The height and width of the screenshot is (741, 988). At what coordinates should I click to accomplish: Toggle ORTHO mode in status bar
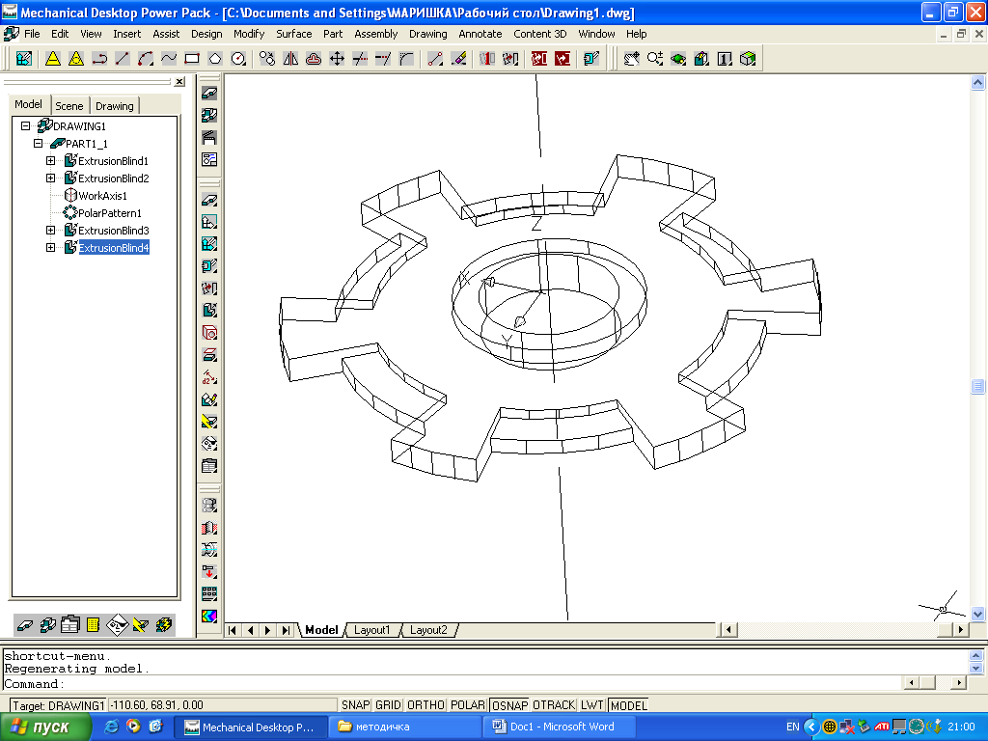pyautogui.click(x=425, y=705)
